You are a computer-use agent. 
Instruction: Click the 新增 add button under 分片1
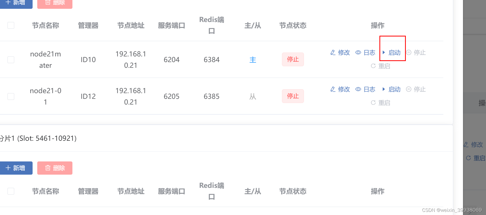(16, 168)
